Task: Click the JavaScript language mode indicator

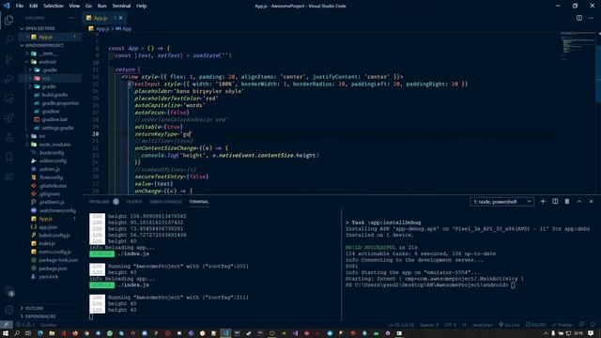Action: point(482,325)
